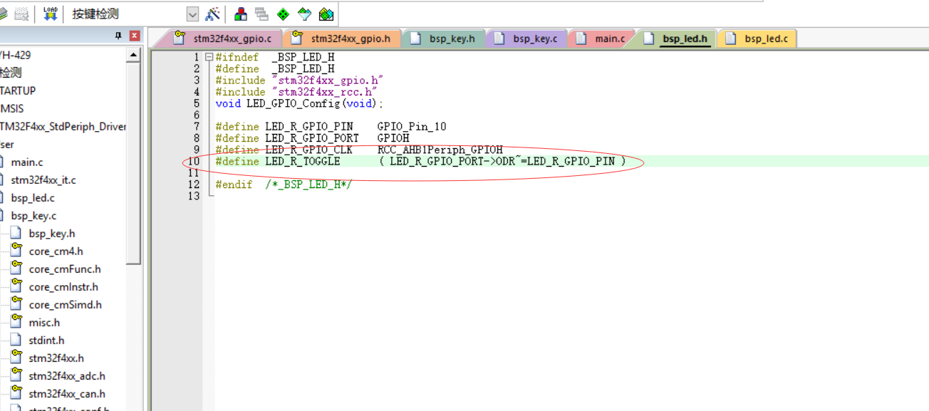This screenshot has width=929, height=411.
Task: Click the greyed-out multi-project windows icon
Action: tap(261, 14)
